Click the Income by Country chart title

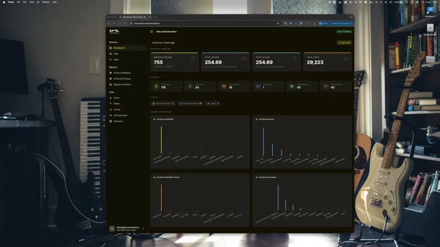267,177
